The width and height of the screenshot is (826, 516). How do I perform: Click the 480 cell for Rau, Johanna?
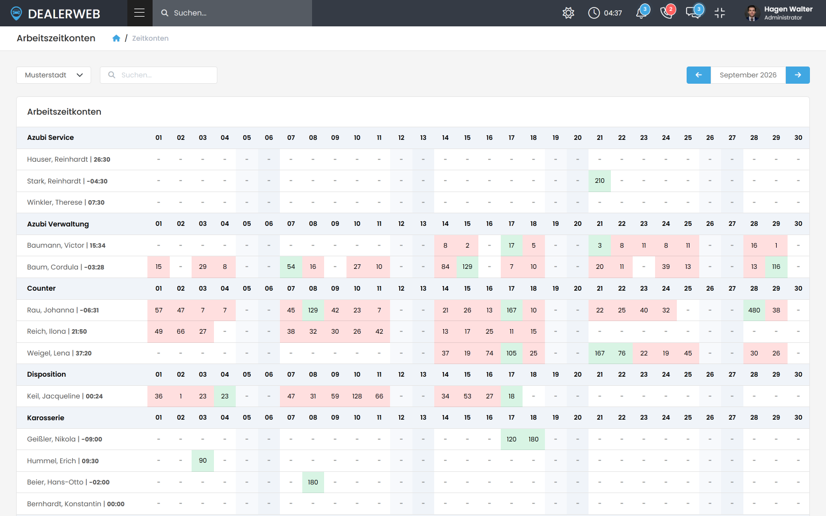(x=754, y=310)
